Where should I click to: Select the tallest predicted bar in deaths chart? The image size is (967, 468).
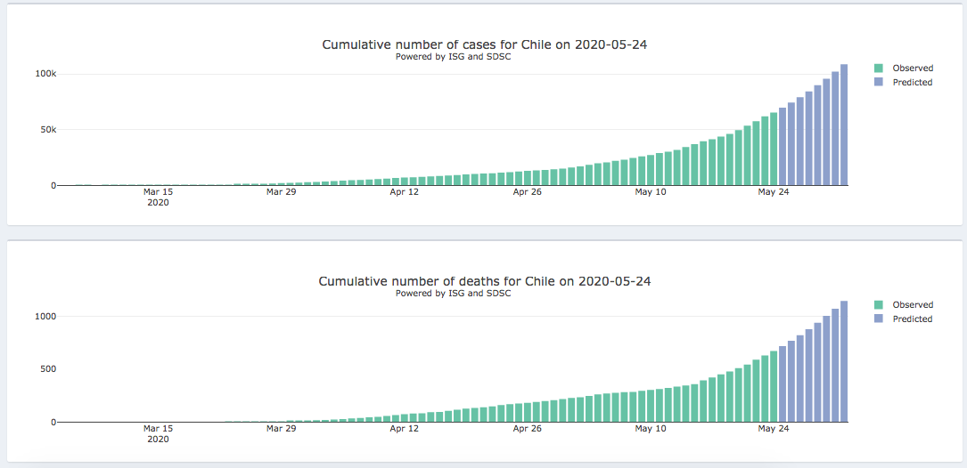coord(844,361)
